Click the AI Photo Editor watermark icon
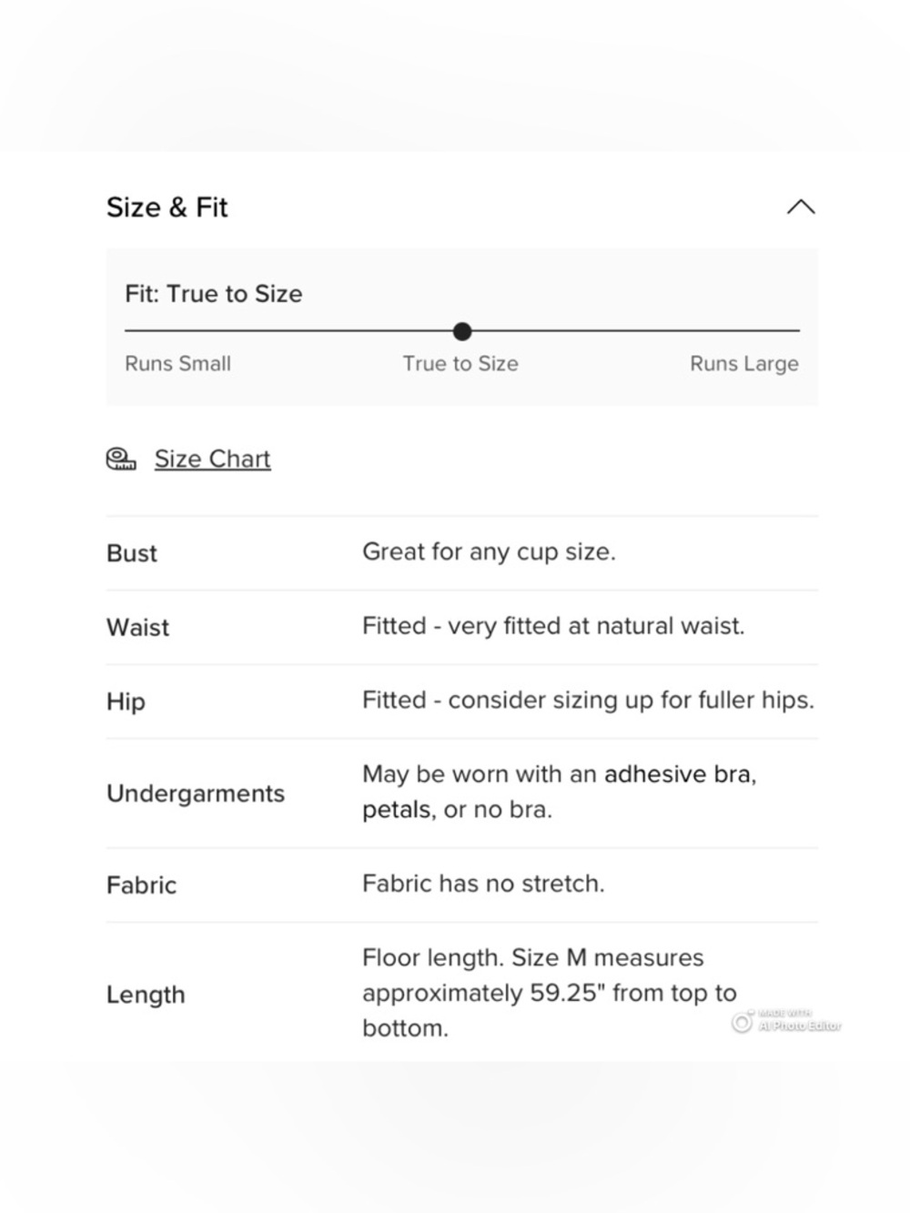The image size is (910, 1213). pos(742,1022)
